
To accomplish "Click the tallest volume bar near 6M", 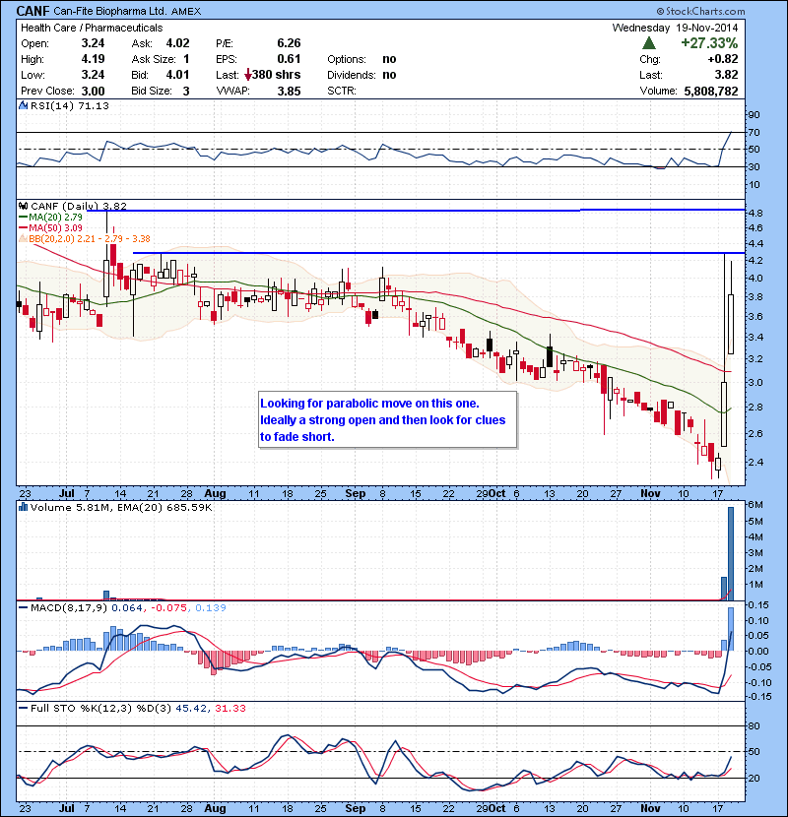I will click(x=731, y=553).
